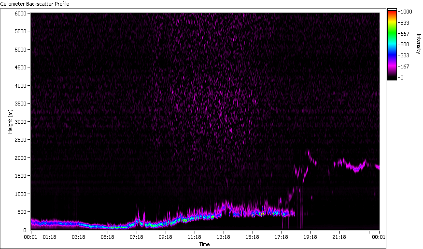The width and height of the screenshot is (423, 249).
Task: Click the 09:18 time axis label
Action: pos(165,237)
